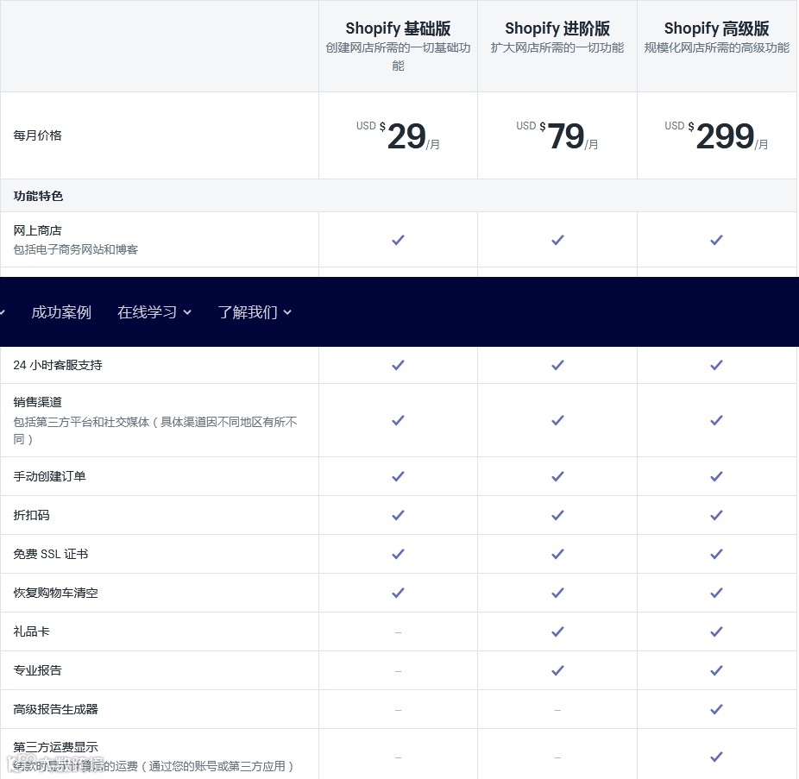
Task: Click the 网上商店 feature label
Action: point(38,231)
